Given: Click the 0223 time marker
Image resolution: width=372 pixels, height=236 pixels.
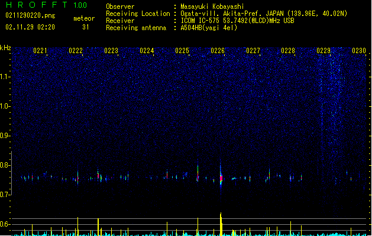Looking at the screenshot, I should (111, 51).
